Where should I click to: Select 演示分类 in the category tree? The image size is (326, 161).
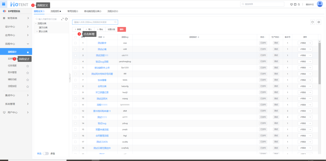[43, 27]
